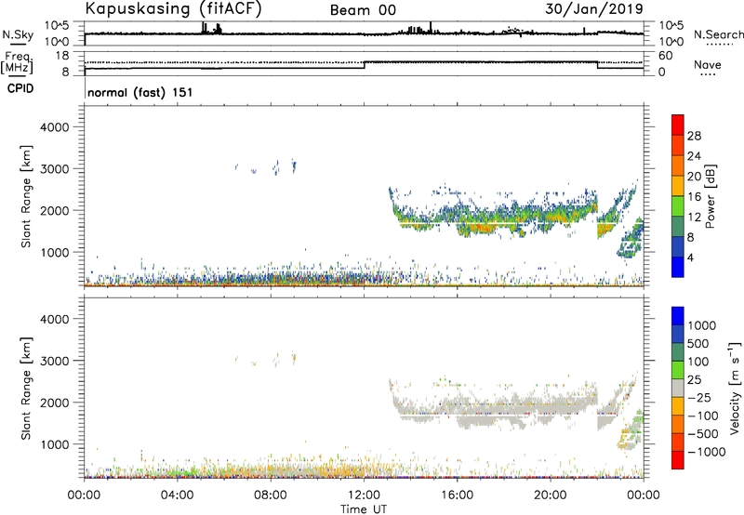744x515 pixels.
Task: Click the "08:00" time axis label
Action: pos(271,495)
